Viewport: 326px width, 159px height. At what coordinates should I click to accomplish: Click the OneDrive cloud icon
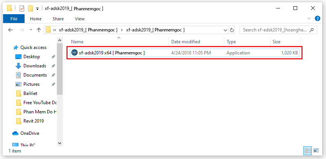(15, 133)
